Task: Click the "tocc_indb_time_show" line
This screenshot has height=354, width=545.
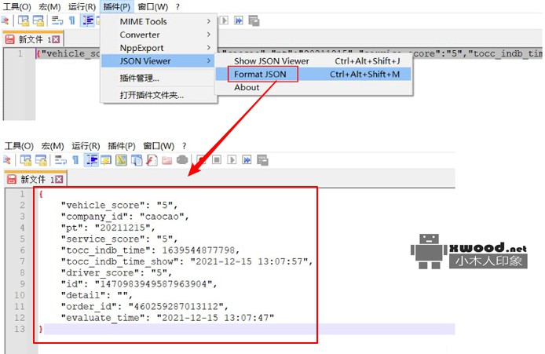Action: pos(187,261)
